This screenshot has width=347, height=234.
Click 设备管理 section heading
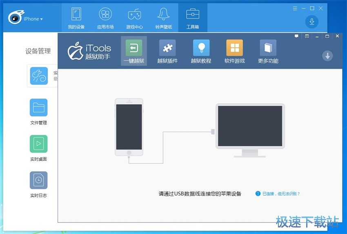38,51
